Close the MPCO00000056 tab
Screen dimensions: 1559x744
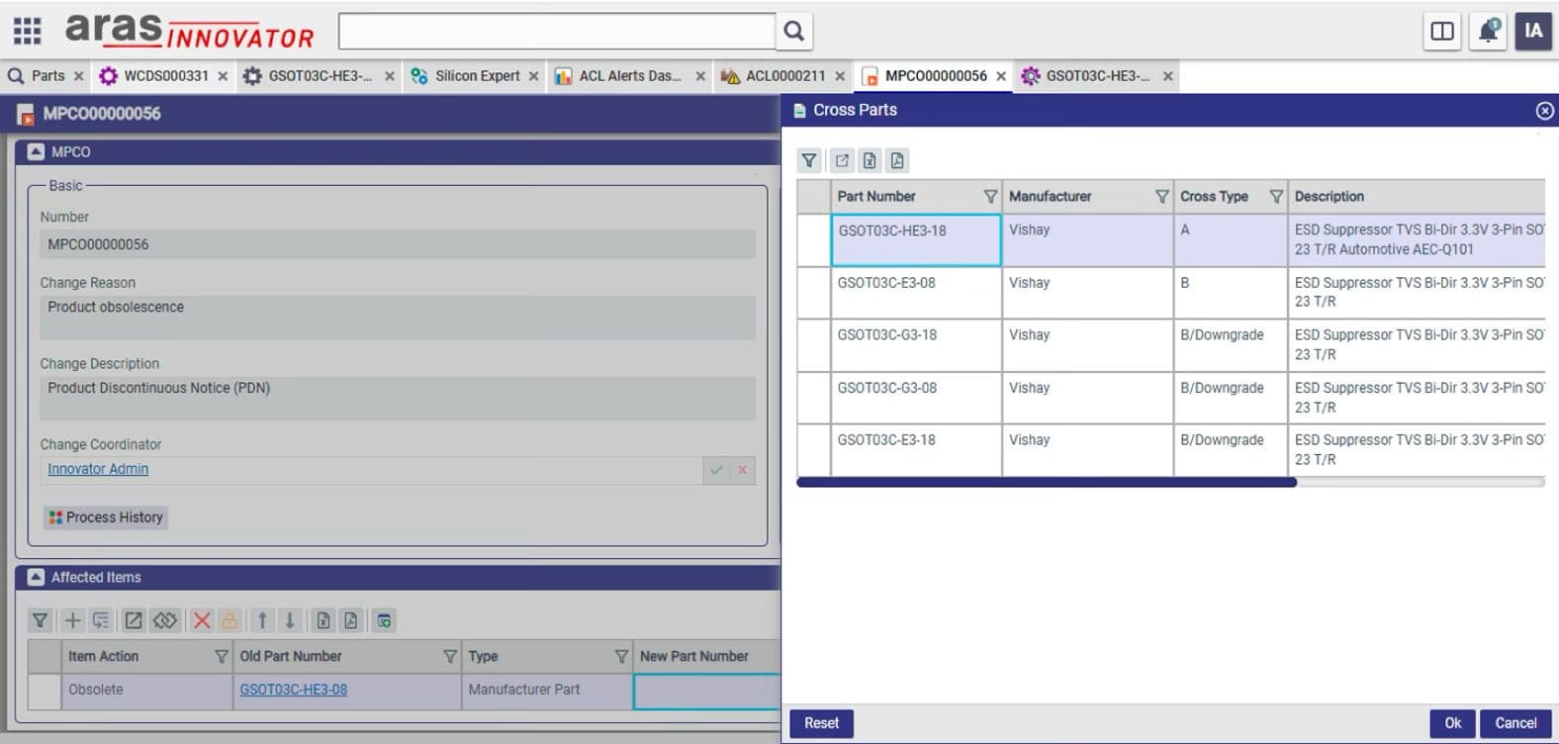pos(1001,76)
